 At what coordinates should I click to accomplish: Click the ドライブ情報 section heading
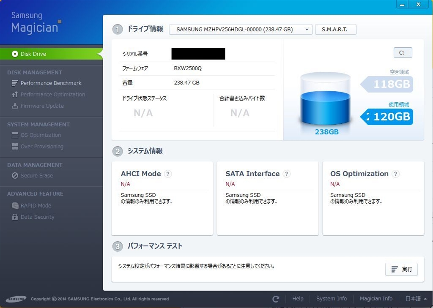click(x=145, y=29)
